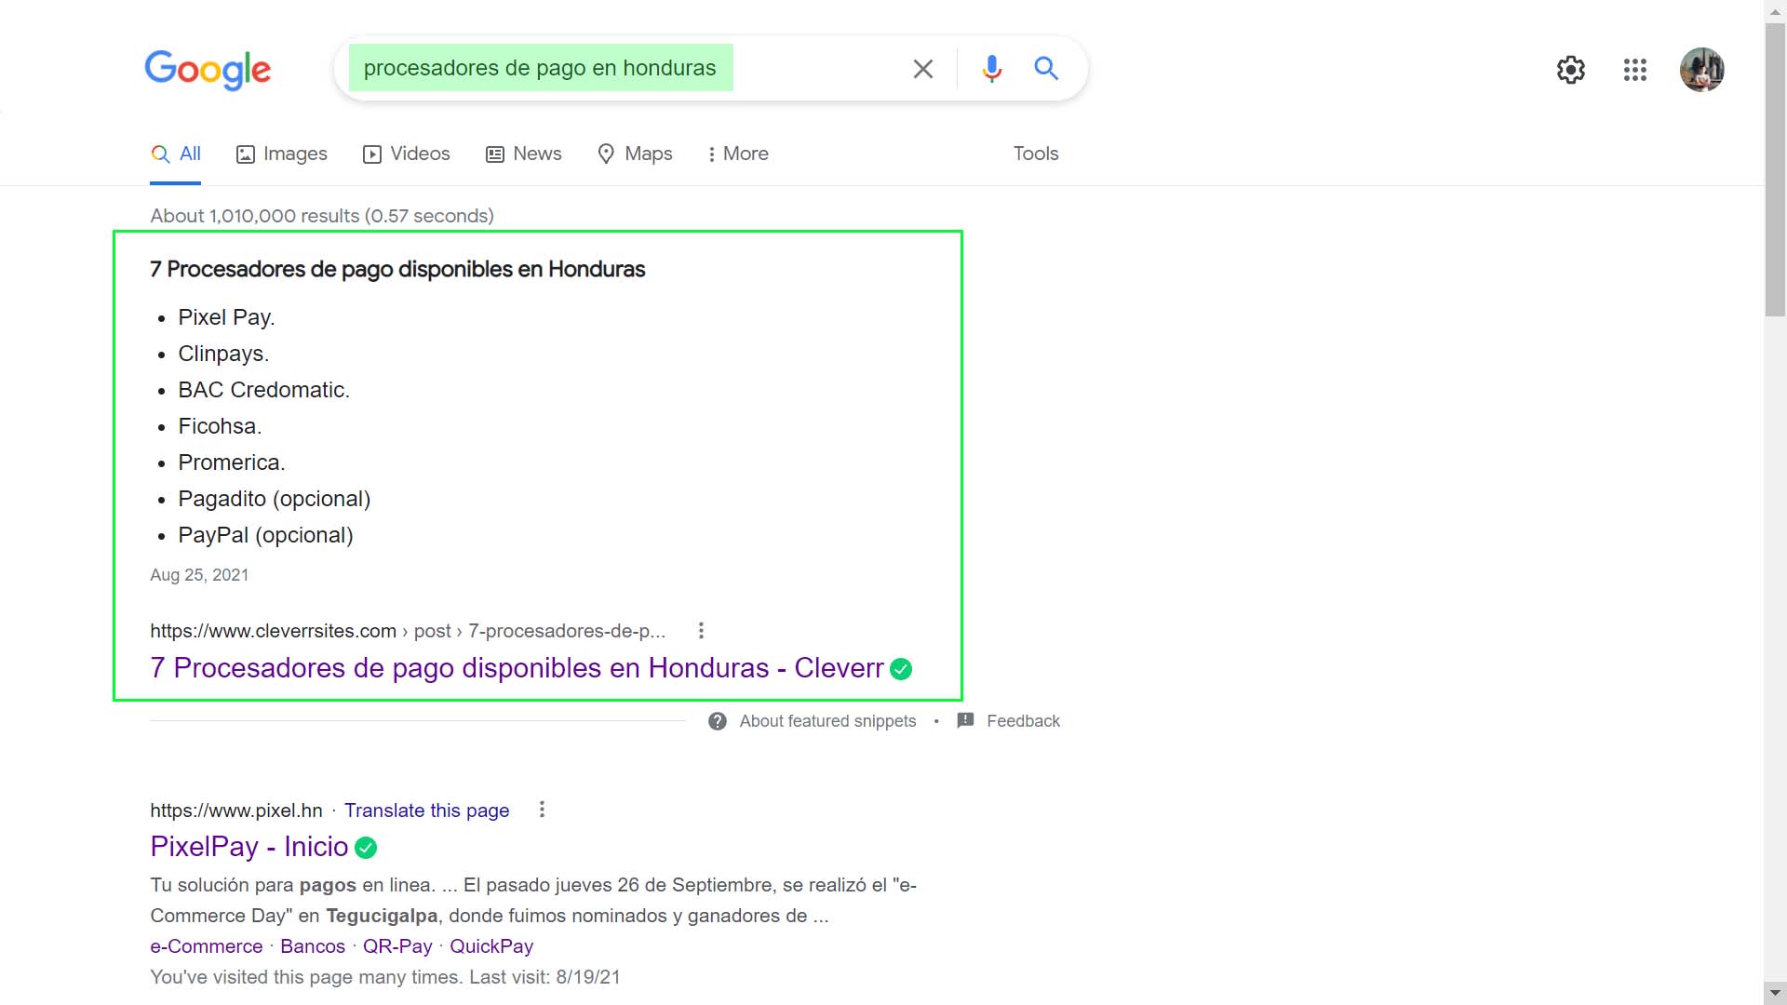The image size is (1787, 1005).
Task: Click the snippet heading '7 Procesadores de pago disponibles'
Action: tap(397, 270)
